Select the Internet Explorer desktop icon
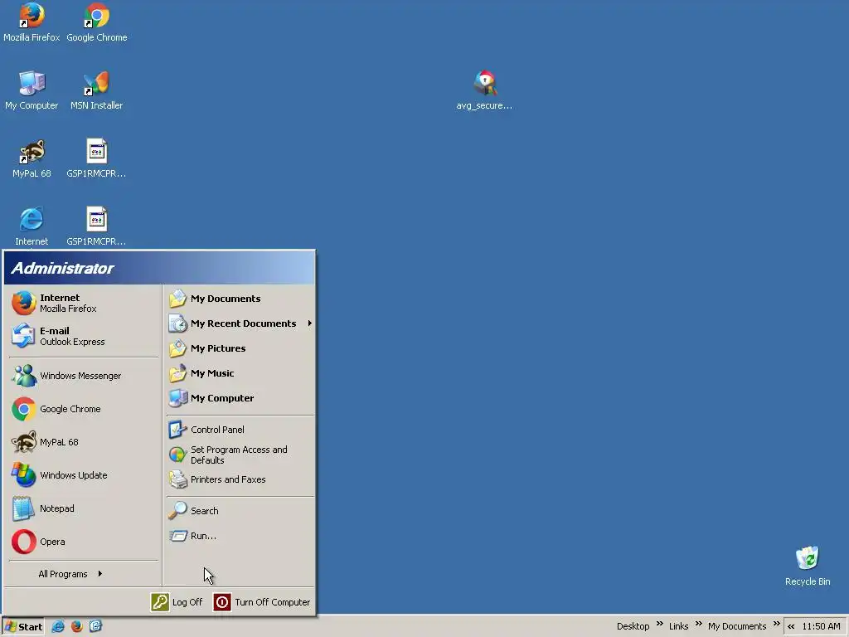849x637 pixels. [32, 226]
